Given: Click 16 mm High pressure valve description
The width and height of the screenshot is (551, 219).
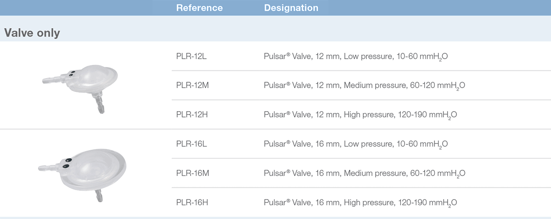Looking at the screenshot, I should pos(360,202).
